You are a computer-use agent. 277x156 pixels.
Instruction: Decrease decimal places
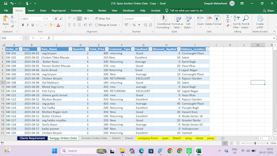click(150, 25)
